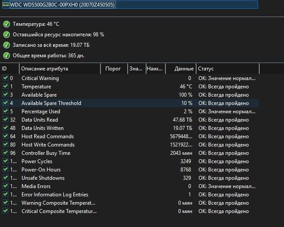Toggle checkbox for Media Errors row

point(5,186)
